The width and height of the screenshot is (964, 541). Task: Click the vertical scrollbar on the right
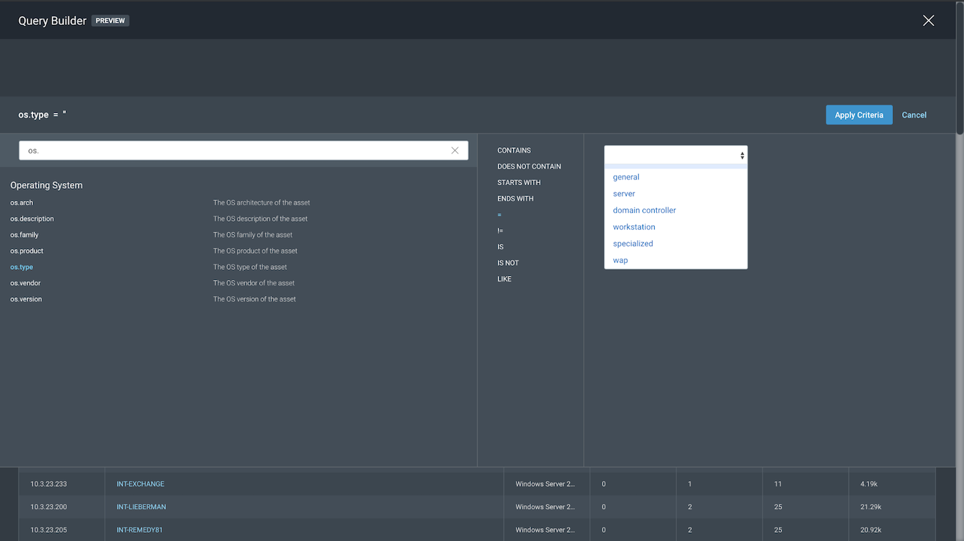click(959, 69)
